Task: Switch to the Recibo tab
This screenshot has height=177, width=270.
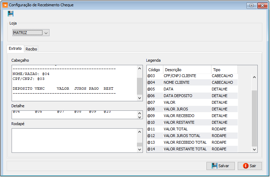Action: click(x=31, y=49)
